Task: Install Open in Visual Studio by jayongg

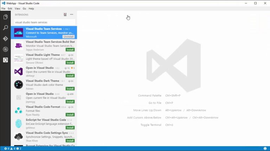Action: [70, 102]
